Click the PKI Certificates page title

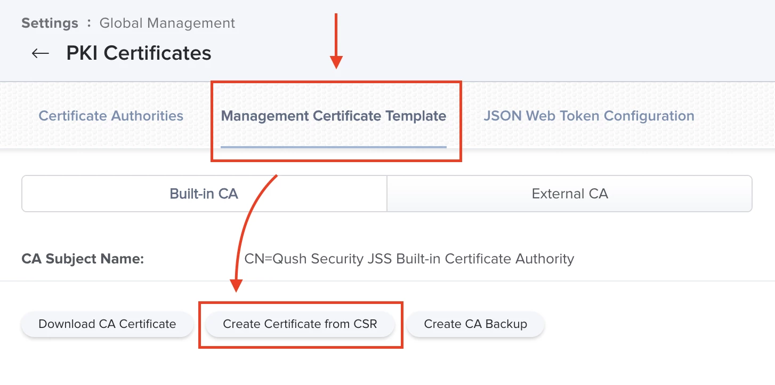139,53
